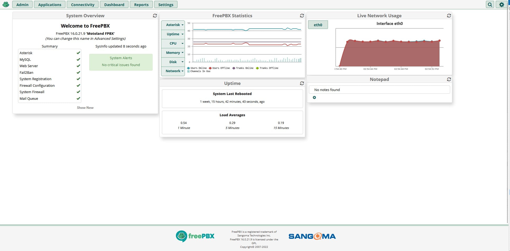Open the gear settings icon

coord(502,5)
